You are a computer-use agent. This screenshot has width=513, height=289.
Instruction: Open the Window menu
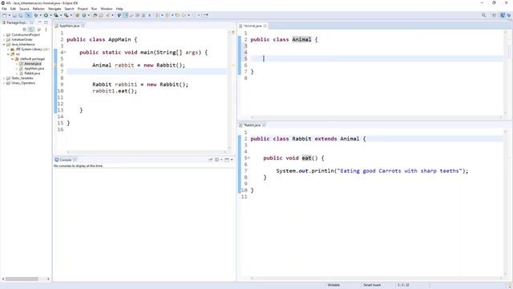click(107, 9)
